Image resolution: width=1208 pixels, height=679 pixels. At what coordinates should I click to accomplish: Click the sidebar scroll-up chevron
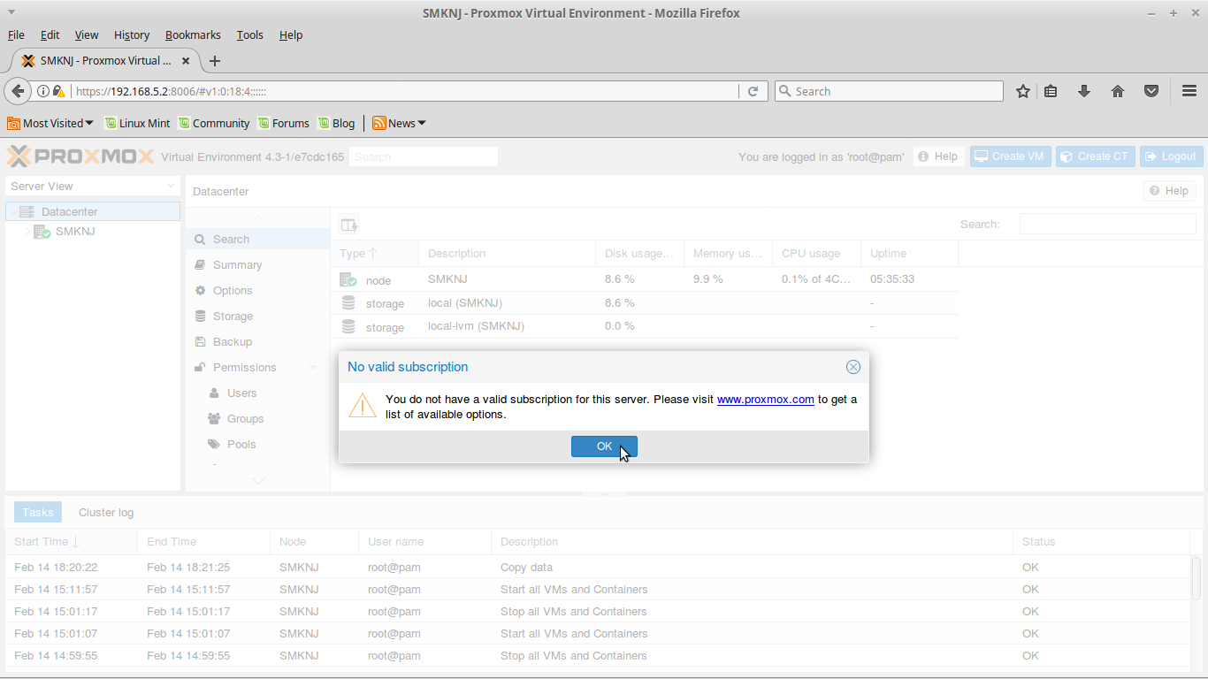(x=258, y=218)
